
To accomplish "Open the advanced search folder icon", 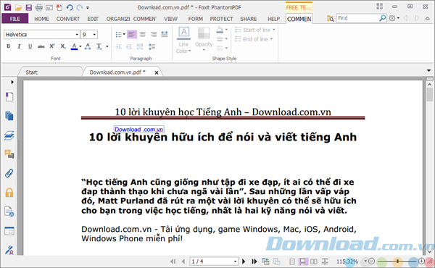I will pyautogui.click(x=330, y=19).
